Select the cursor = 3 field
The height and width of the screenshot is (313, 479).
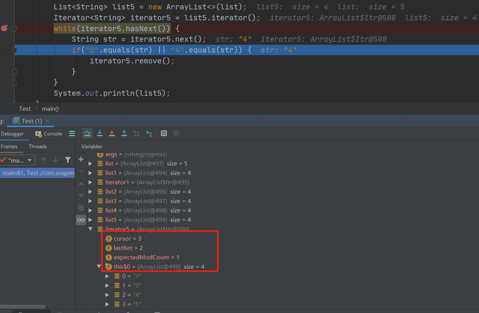123,238
